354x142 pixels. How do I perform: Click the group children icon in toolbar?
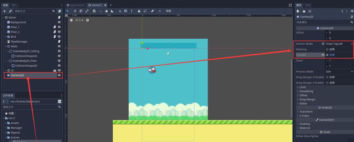[145, 11]
